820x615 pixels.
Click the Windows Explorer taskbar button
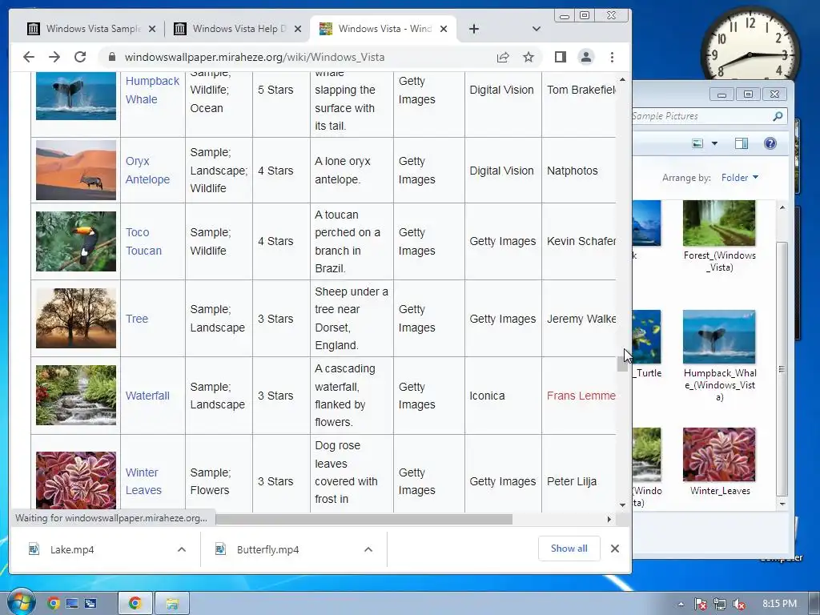(171, 604)
